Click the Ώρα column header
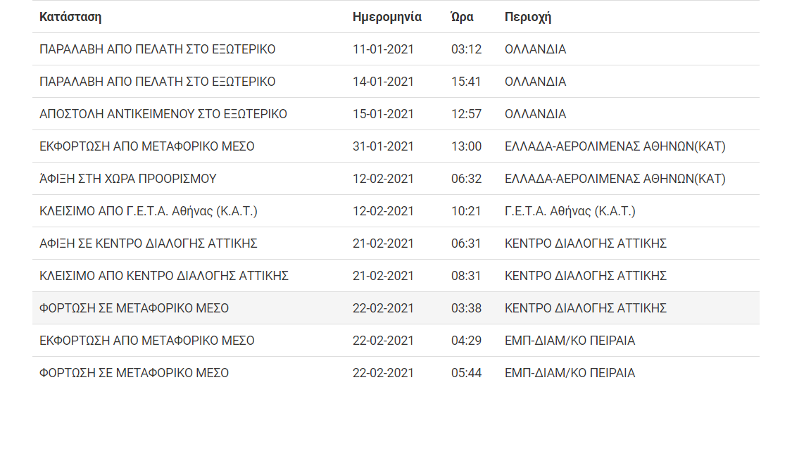 tap(462, 17)
